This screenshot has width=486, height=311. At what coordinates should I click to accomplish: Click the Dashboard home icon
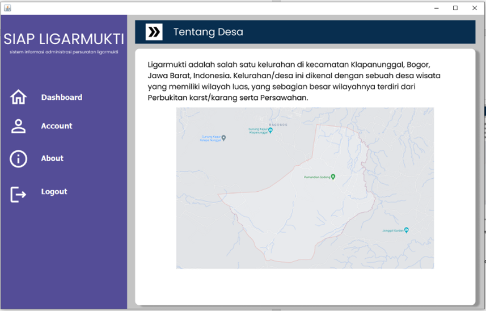point(18,97)
